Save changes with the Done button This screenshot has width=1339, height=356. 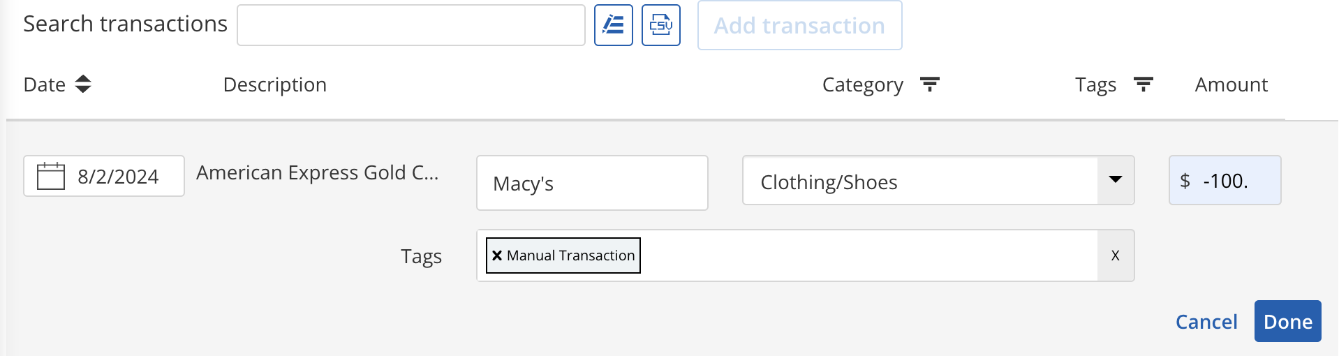[x=1287, y=321]
